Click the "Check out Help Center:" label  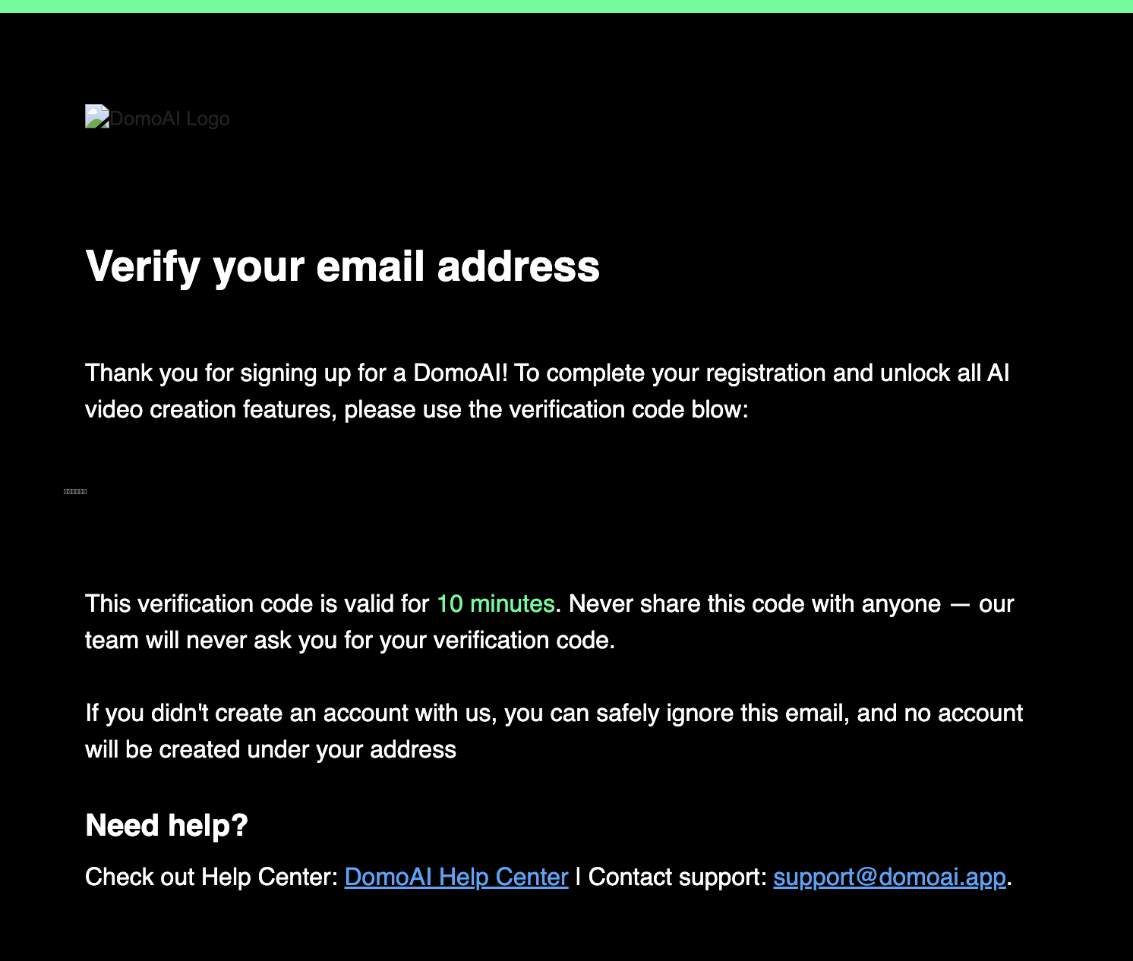click(212, 878)
